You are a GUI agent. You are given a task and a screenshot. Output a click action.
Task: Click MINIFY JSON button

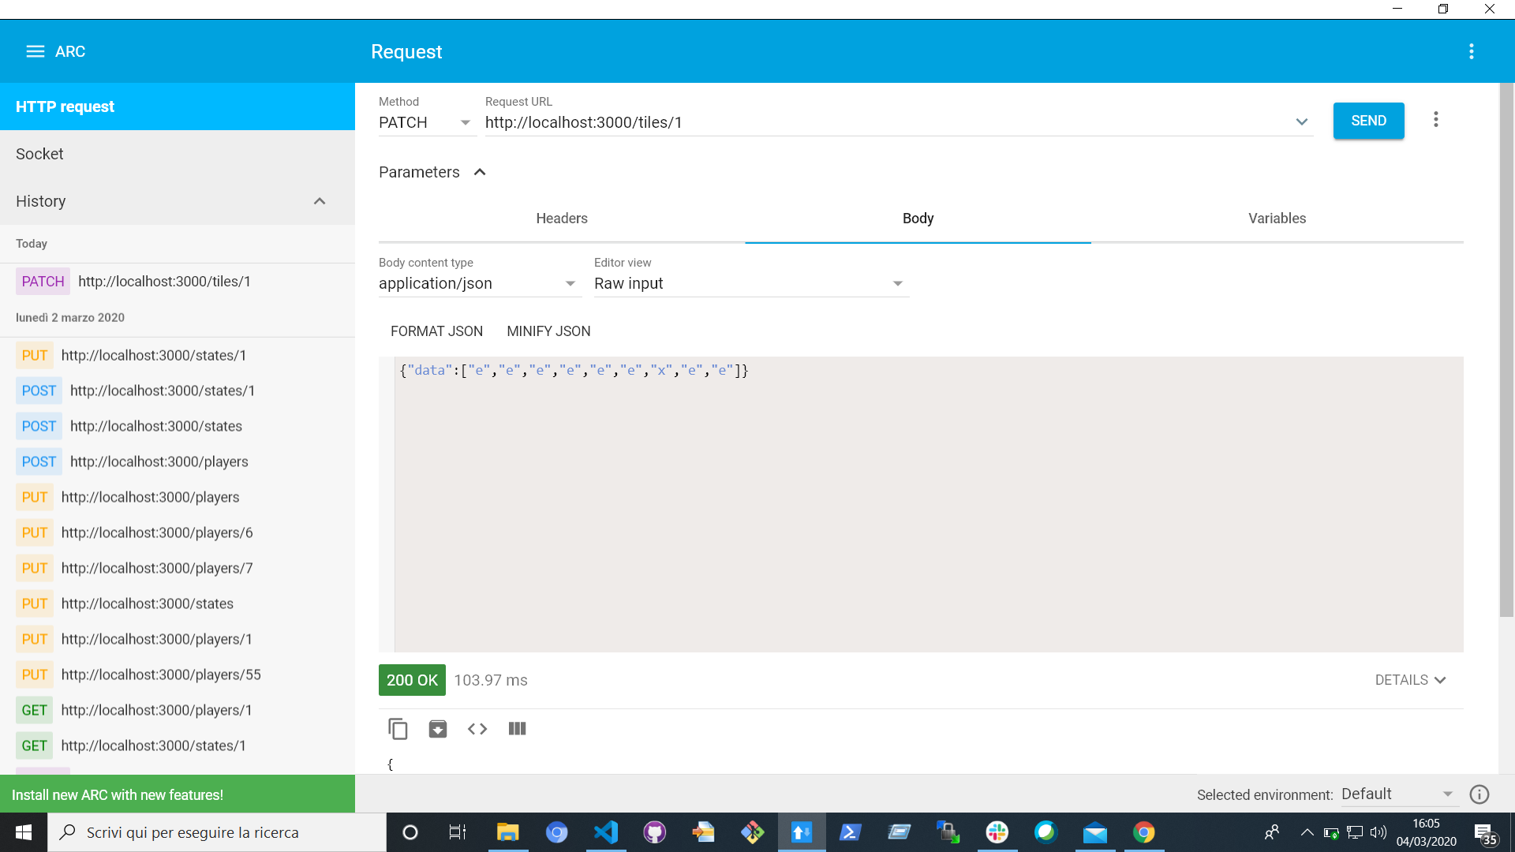click(x=548, y=331)
